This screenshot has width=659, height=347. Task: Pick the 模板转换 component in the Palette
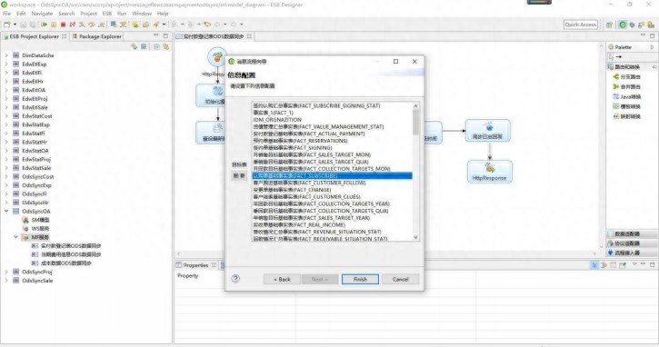(x=626, y=106)
